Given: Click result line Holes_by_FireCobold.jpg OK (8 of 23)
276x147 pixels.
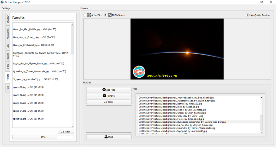Looking at the screenshot, I should [x=34, y=45].
